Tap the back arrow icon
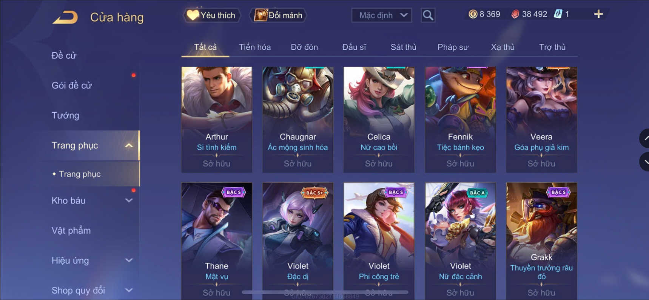This screenshot has height=300, width=649. click(65, 17)
